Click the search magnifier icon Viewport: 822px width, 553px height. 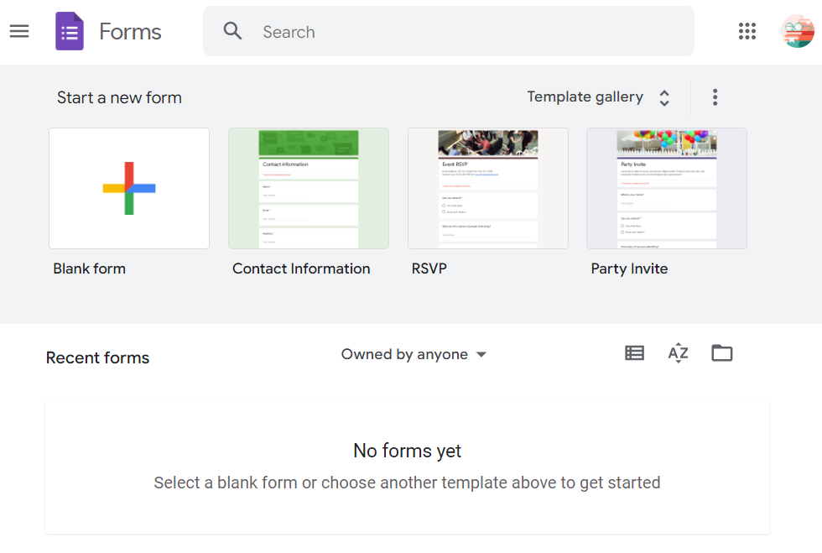tap(232, 32)
